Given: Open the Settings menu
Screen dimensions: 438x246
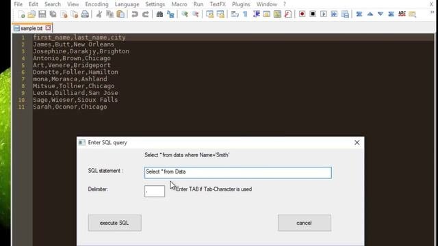Looking at the screenshot, I should click(155, 4).
